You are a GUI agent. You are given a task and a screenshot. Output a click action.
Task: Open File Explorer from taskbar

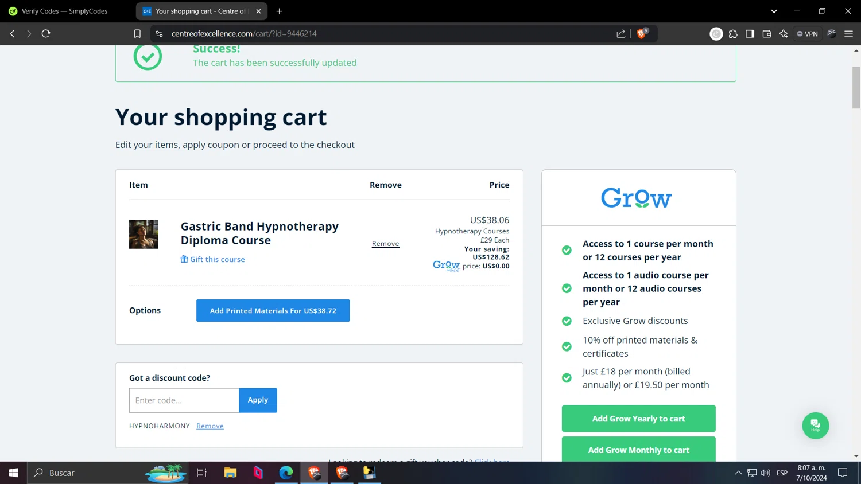[x=230, y=473]
